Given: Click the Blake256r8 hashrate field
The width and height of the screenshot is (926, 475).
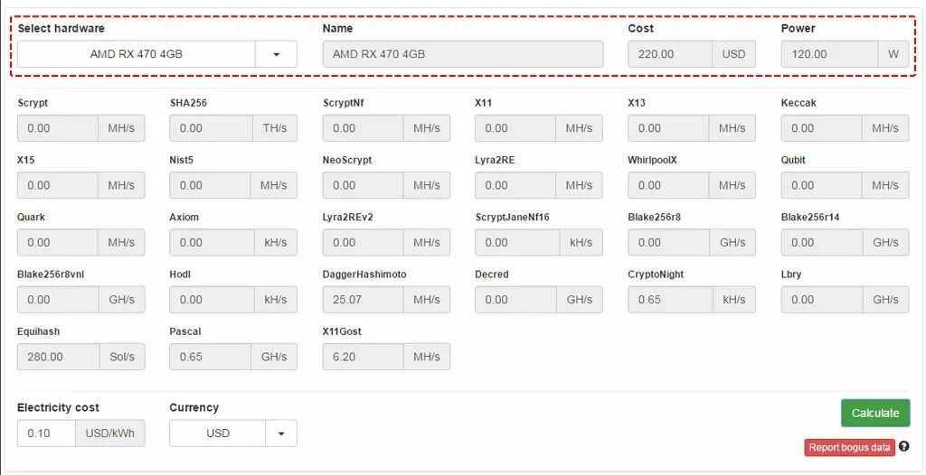Looking at the screenshot, I should (670, 243).
